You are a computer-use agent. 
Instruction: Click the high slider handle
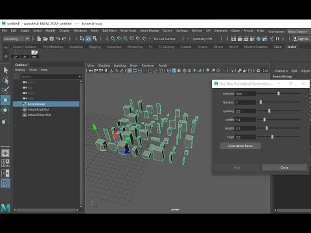click(x=272, y=137)
